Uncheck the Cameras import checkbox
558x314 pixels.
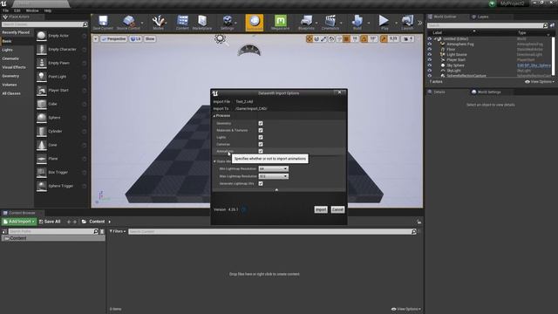261,144
